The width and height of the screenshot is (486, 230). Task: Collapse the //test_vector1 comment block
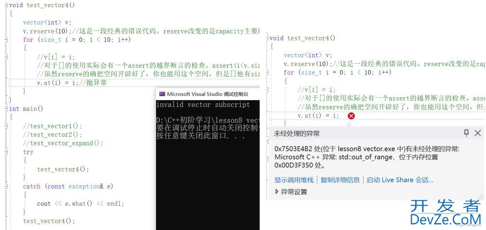pos(6,126)
